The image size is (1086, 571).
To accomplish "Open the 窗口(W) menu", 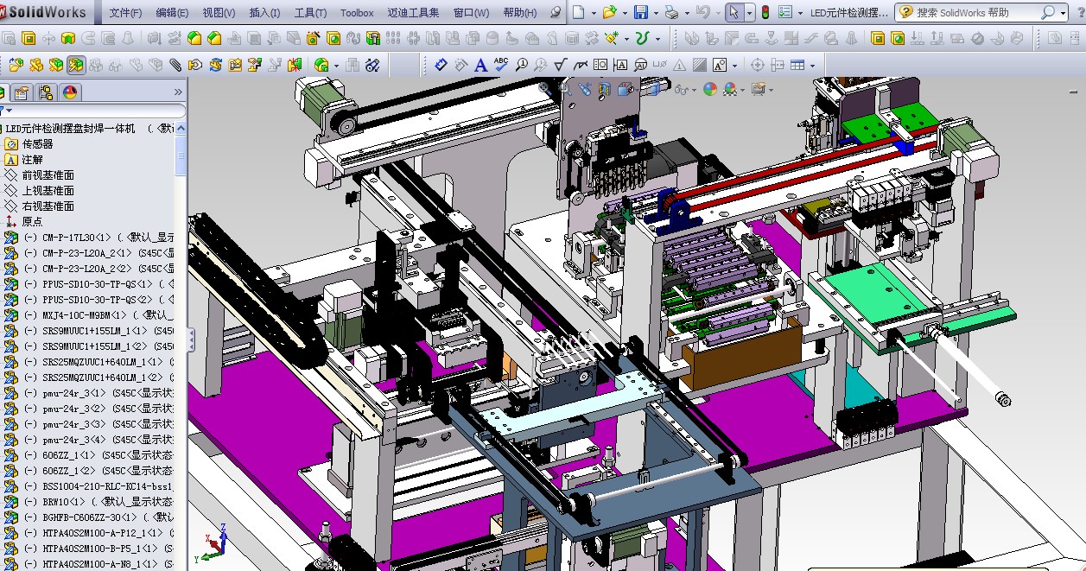I will (x=471, y=13).
